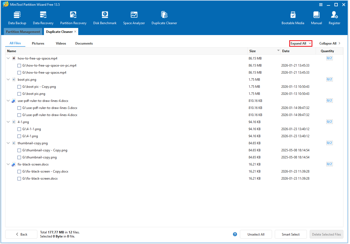Screen dimensions: 350x244
Task: Open the Documents filter tab
Action: tap(84, 43)
